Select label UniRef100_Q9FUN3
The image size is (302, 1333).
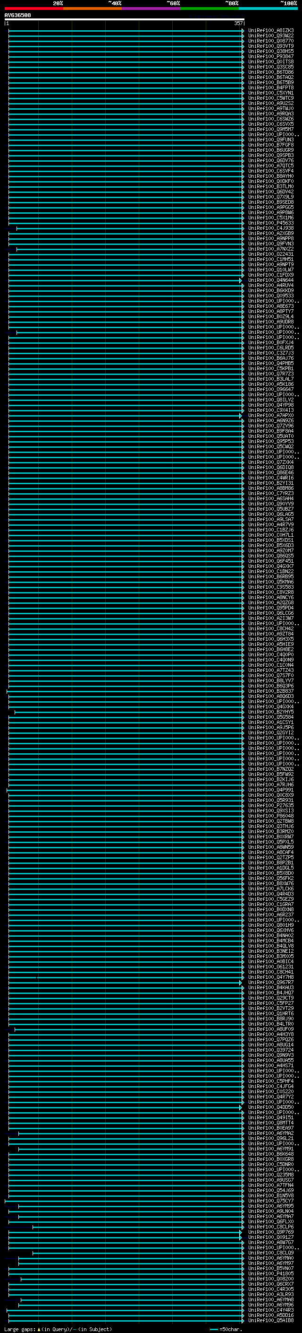[270, 139]
